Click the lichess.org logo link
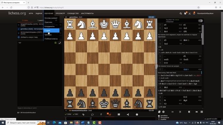 coord(17,13)
